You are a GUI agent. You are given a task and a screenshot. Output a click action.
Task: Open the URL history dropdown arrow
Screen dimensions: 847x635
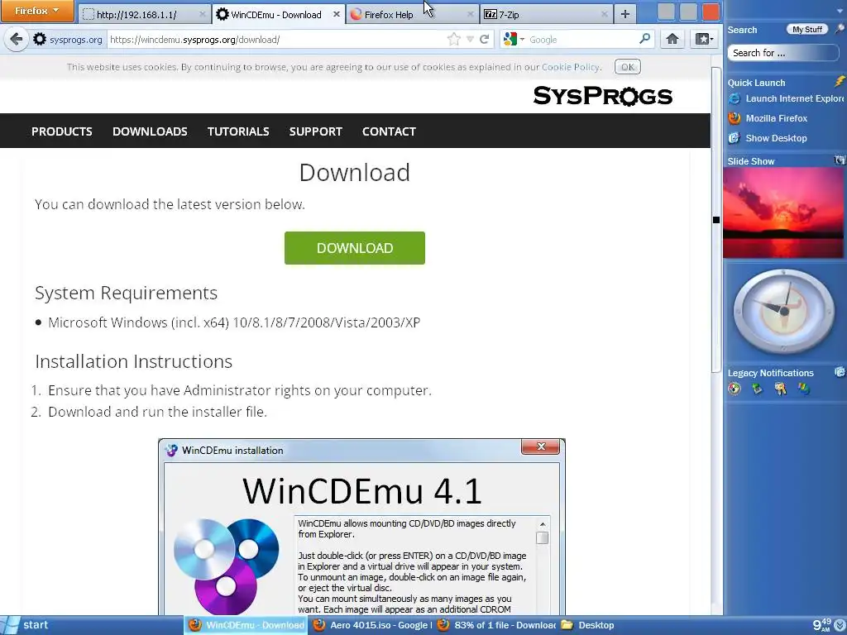pyautogui.click(x=470, y=40)
